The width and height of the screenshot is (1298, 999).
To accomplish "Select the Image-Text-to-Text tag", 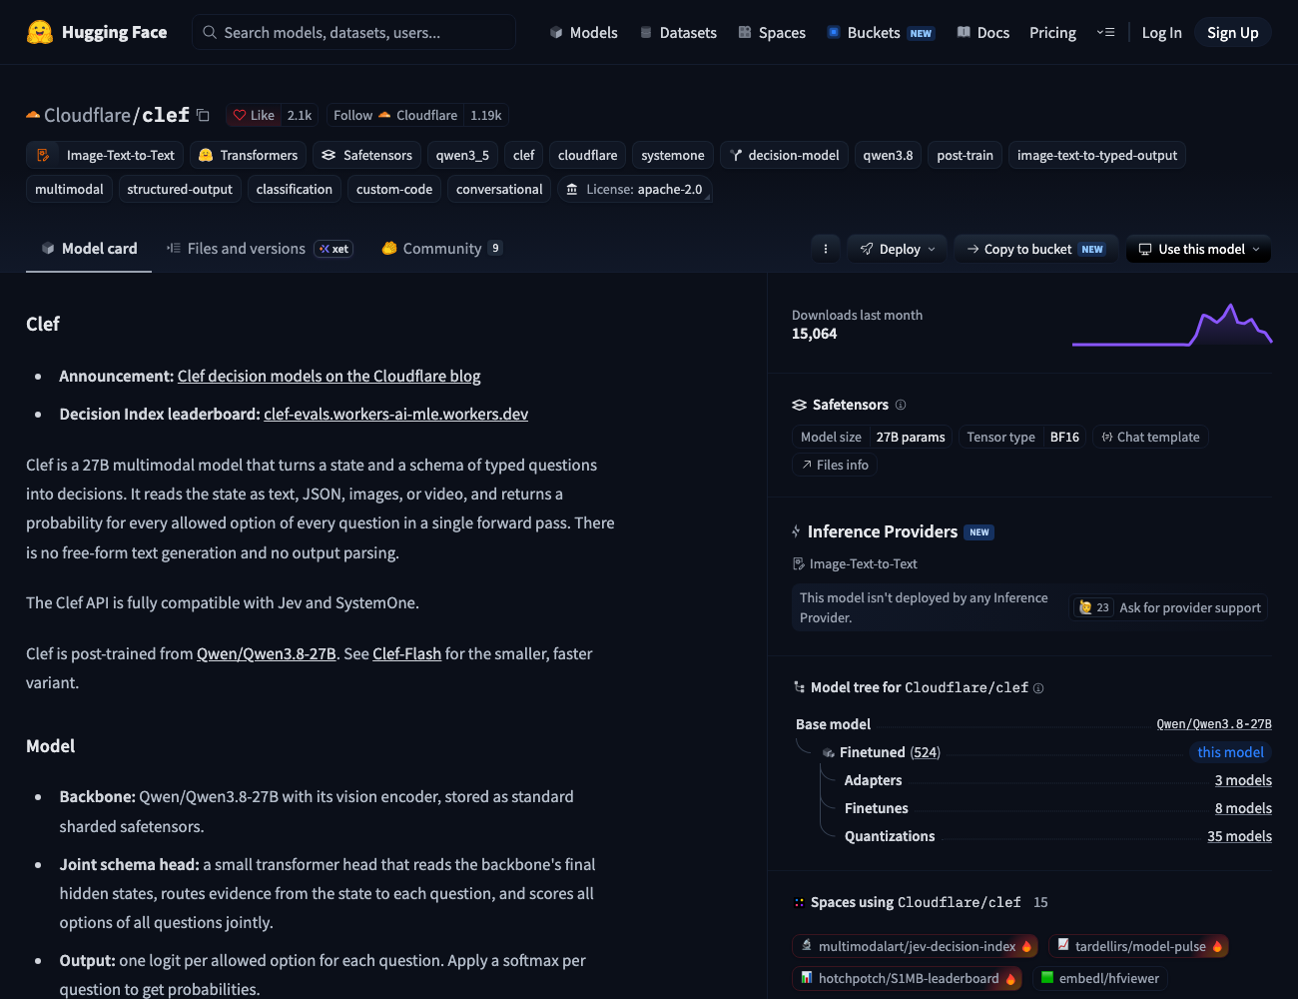I will coord(106,155).
